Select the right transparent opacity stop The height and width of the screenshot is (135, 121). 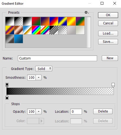pyautogui.click(x=113, y=85)
